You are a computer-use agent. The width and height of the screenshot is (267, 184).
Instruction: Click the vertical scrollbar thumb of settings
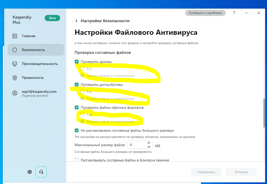point(264,113)
